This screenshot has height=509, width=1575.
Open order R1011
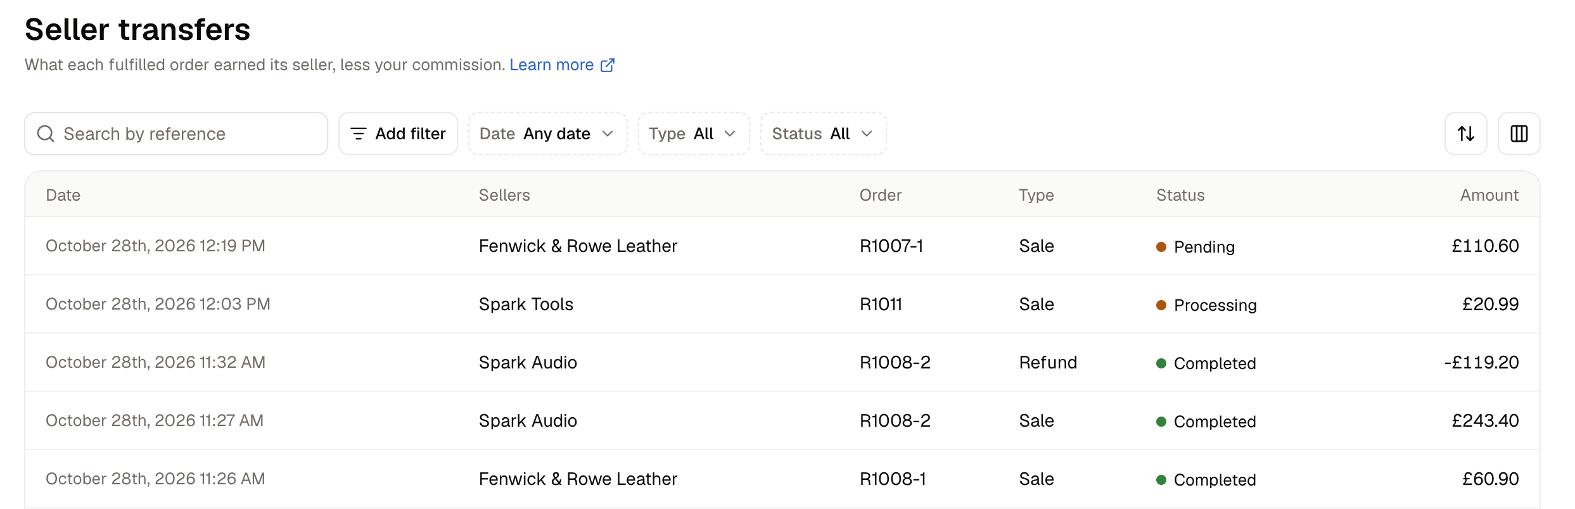[881, 304]
